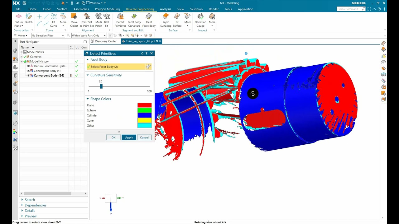Open Detect Primitives dialog settings gear
This screenshot has height=224, width=399.
click(87, 53)
